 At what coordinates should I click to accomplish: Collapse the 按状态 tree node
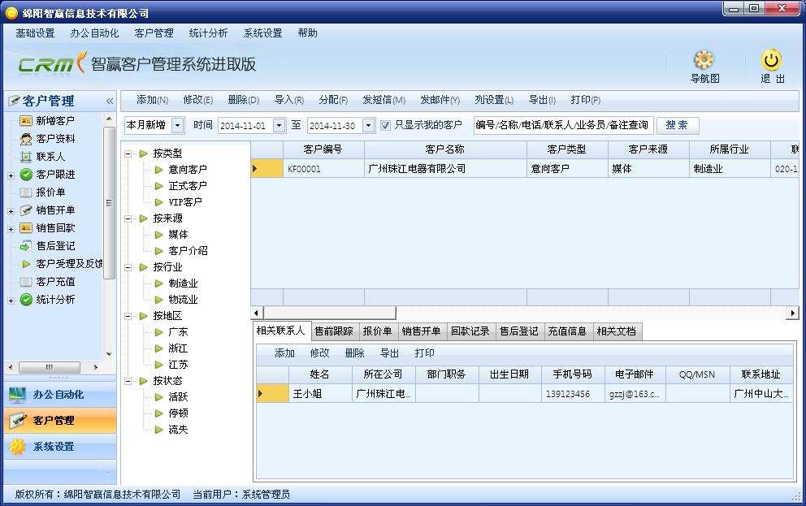point(128,381)
